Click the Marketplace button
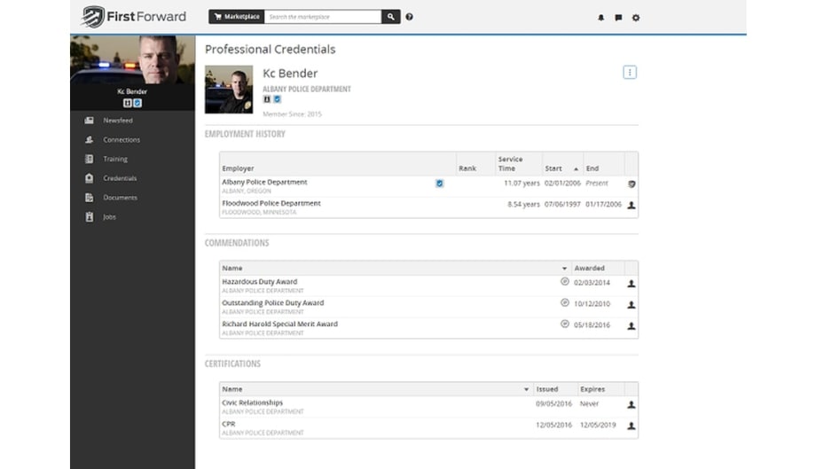816x469 pixels. pos(236,17)
